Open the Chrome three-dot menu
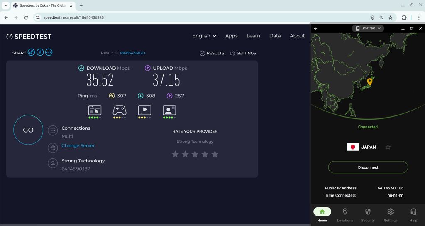 (x=419, y=17)
